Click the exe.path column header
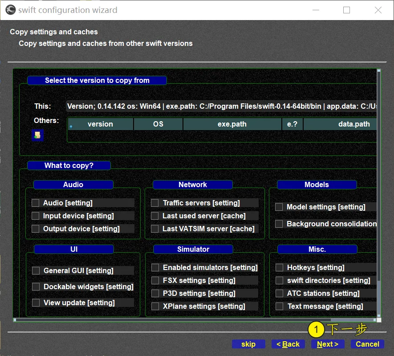Screen dimensions: 394x356 [232, 124]
